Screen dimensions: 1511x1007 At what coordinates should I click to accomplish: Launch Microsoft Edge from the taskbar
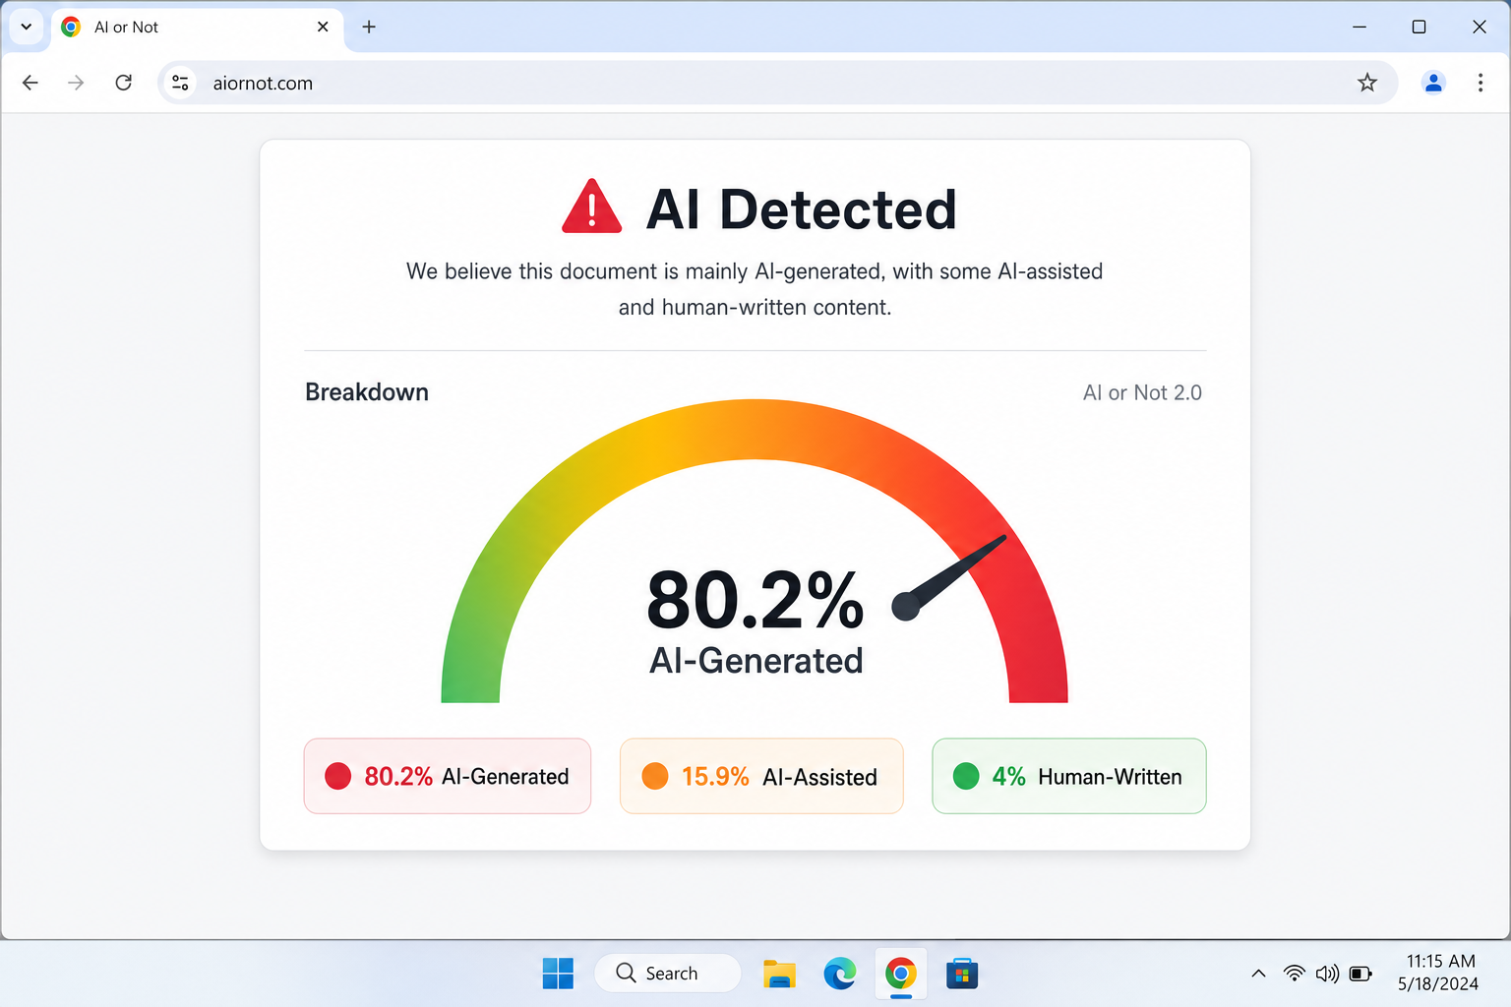pyautogui.click(x=839, y=973)
